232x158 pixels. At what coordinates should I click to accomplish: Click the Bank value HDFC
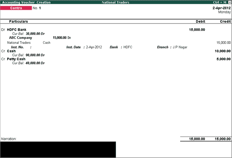click(x=128, y=47)
